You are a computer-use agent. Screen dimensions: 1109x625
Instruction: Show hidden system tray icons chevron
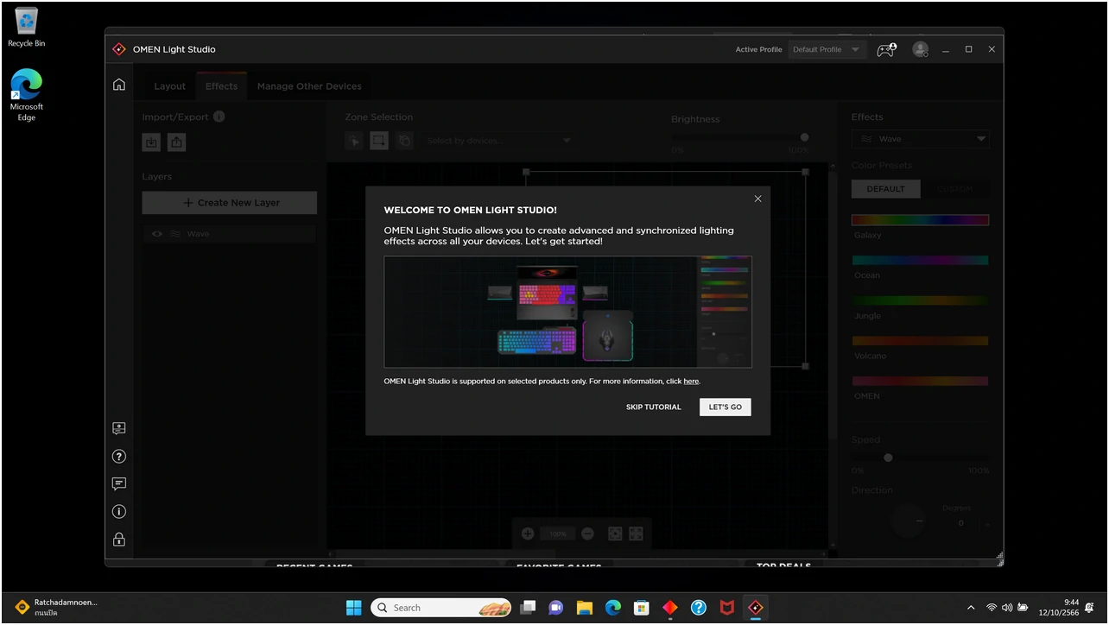971,607
